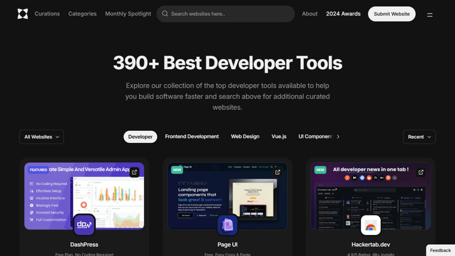Open the hamburger menu icon
This screenshot has width=455, height=256.
pyautogui.click(x=430, y=15)
